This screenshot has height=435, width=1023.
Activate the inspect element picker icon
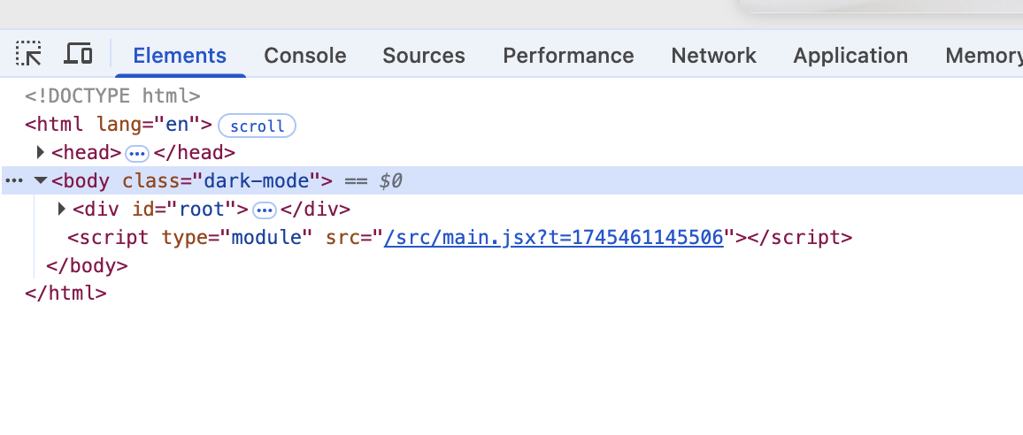click(x=28, y=53)
